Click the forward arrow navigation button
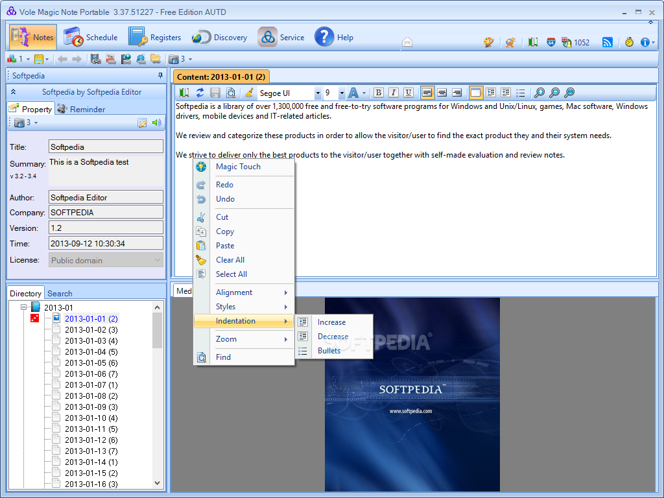Viewport: 664px width, 498px height. click(x=77, y=59)
